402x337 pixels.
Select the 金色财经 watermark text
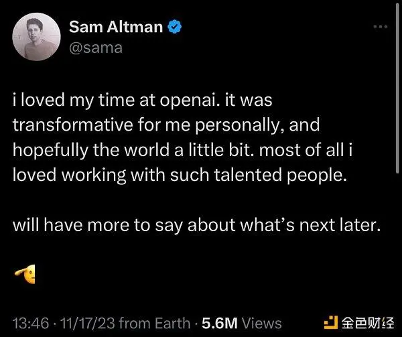coord(367,323)
